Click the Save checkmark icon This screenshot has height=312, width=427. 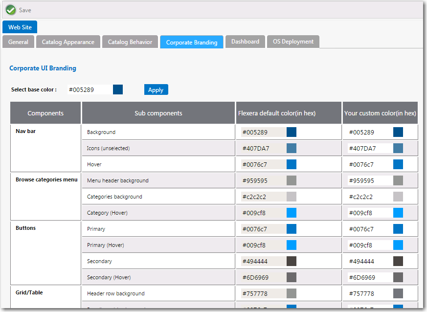coord(11,10)
